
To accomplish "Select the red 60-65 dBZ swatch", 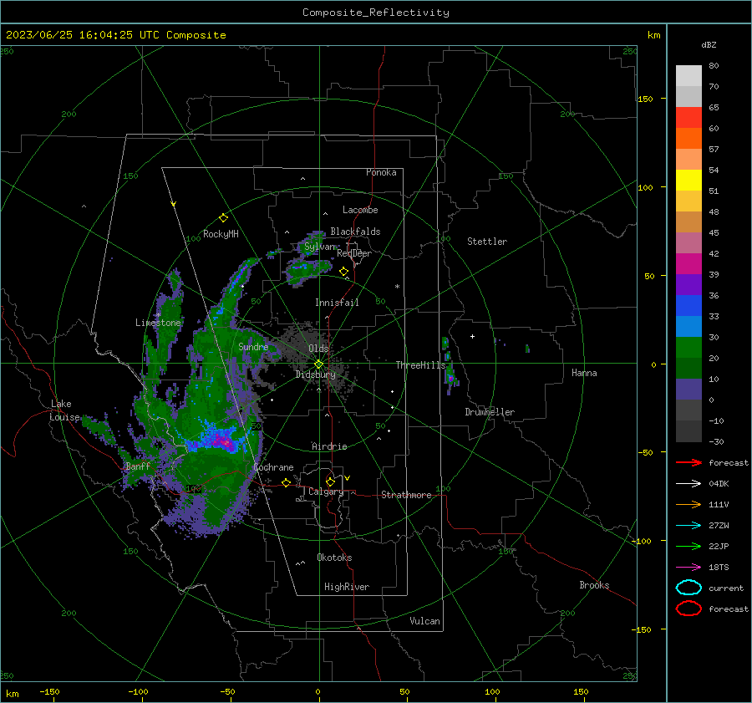I will (x=688, y=118).
